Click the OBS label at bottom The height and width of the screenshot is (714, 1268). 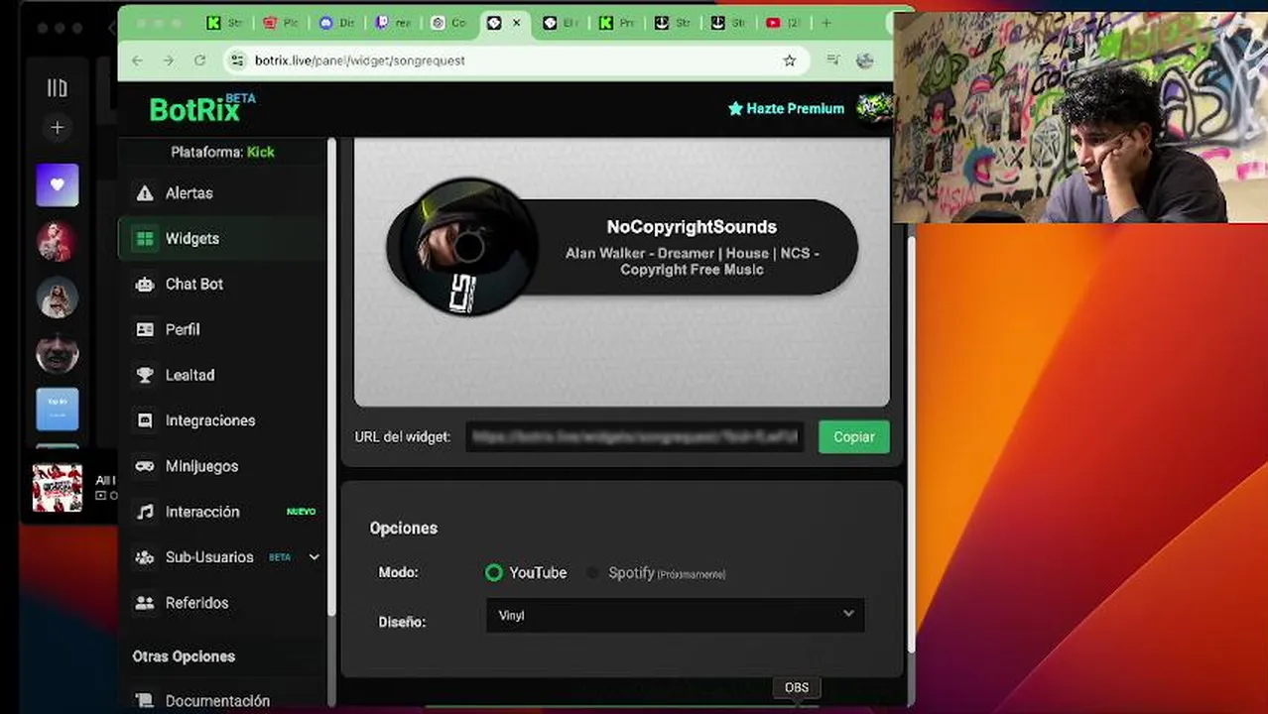click(x=797, y=687)
